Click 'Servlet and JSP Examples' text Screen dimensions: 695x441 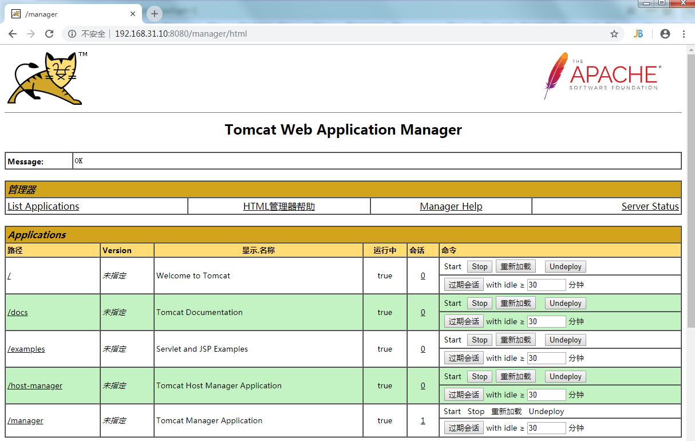pyautogui.click(x=202, y=349)
